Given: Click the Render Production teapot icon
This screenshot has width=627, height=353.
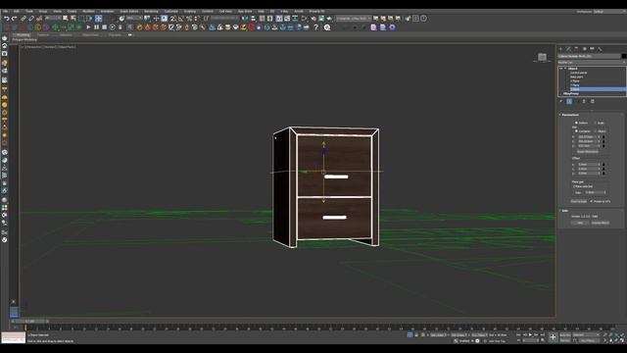Looking at the screenshot, I should click(329, 19).
